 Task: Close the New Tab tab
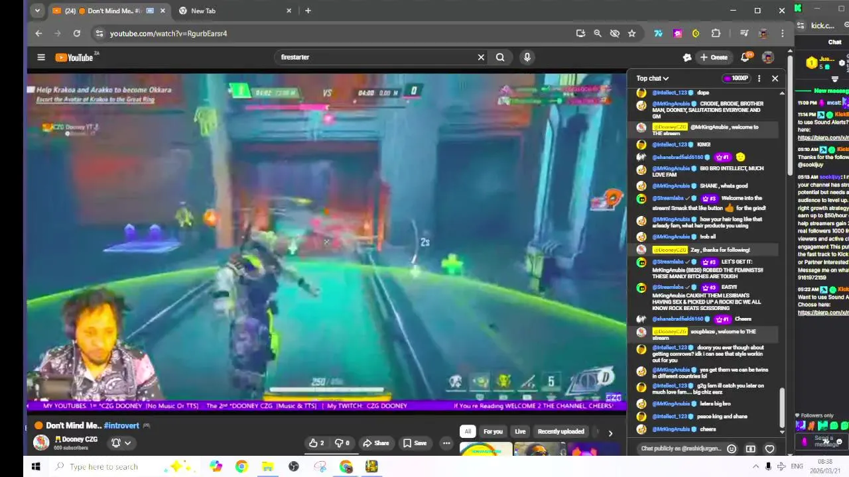pos(289,11)
